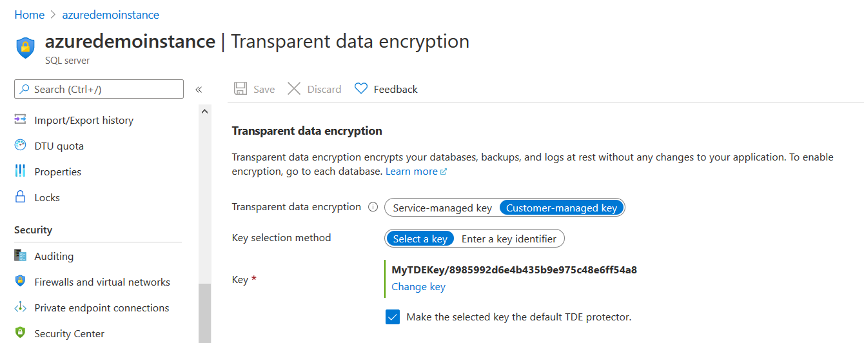Click the Private endpoint connections icon
This screenshot has height=343, width=864.
coord(21,308)
